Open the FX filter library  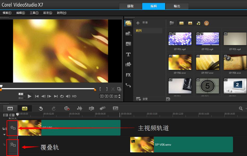(128, 75)
